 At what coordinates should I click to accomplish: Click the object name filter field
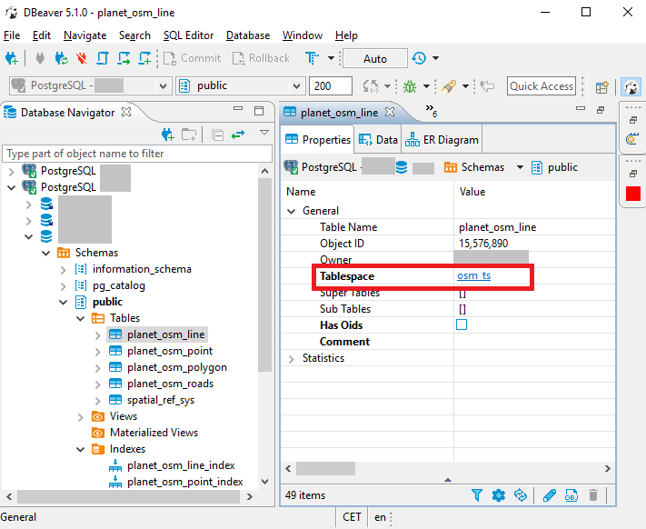click(137, 154)
